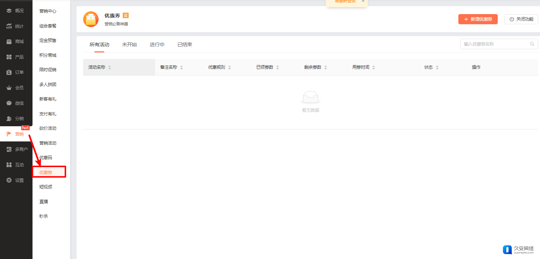Sort by 用券时间 column arrows

pyautogui.click(x=373, y=68)
